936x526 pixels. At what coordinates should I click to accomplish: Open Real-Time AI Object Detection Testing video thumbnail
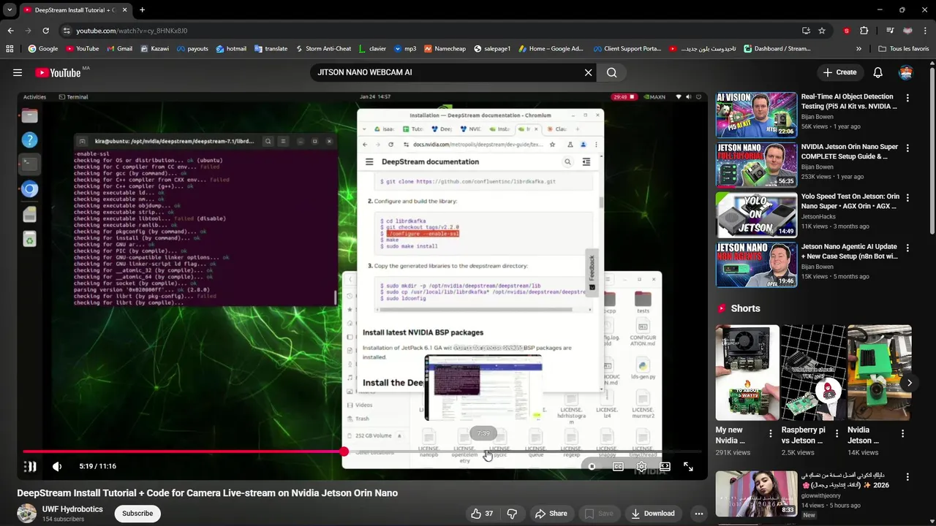coord(756,115)
